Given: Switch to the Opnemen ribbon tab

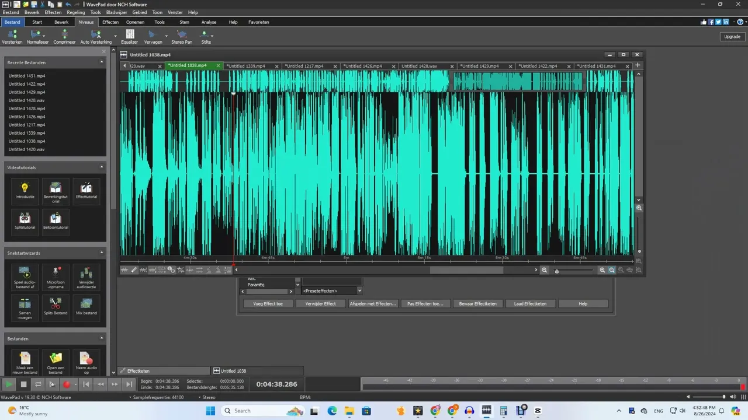Looking at the screenshot, I should tap(135, 22).
